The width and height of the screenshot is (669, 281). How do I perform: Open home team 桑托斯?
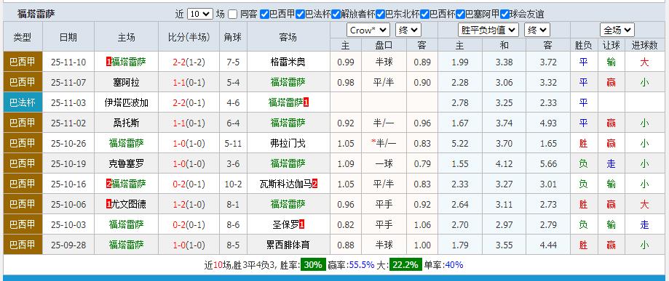coord(126,123)
